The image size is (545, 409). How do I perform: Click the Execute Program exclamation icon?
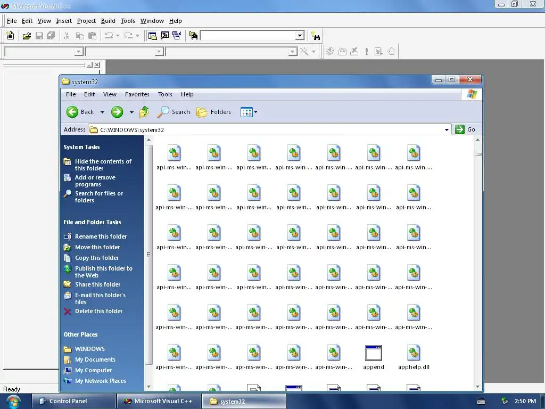(366, 52)
